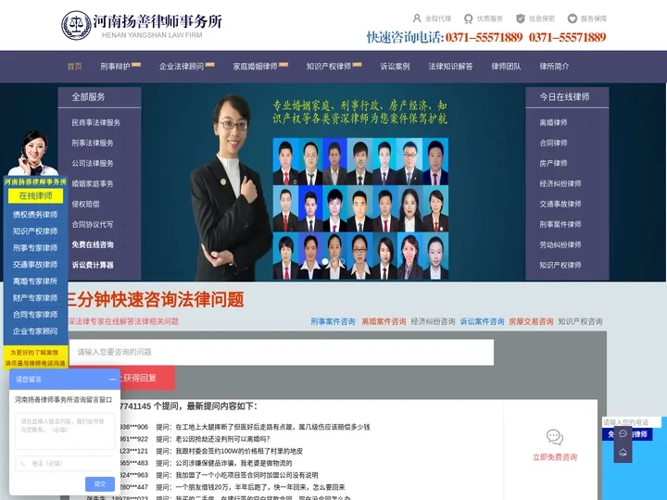Image resolution: width=667 pixels, height=500 pixels.
Task: Click the Henan Yangshan Law Firm logo
Action: click(x=142, y=26)
